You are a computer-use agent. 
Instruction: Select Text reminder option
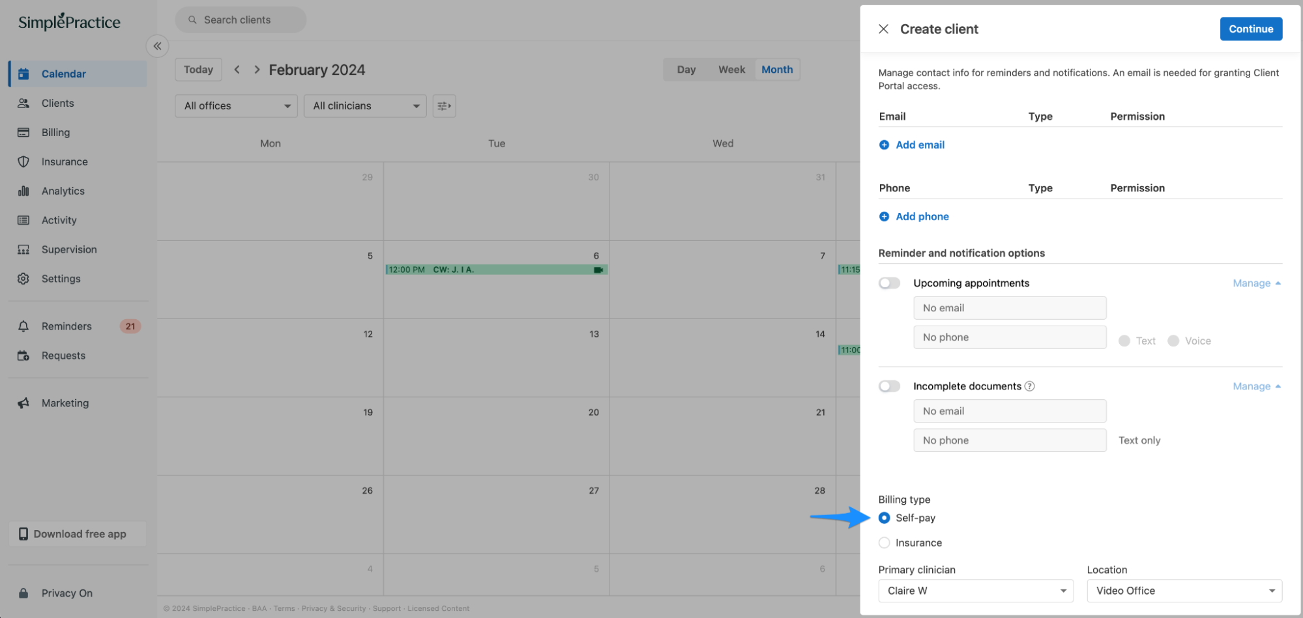coord(1124,341)
